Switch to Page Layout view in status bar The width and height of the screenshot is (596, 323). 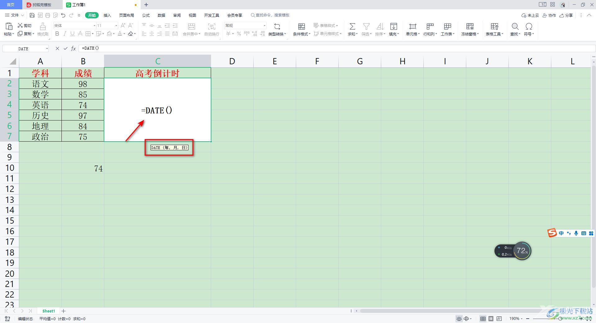click(491, 319)
